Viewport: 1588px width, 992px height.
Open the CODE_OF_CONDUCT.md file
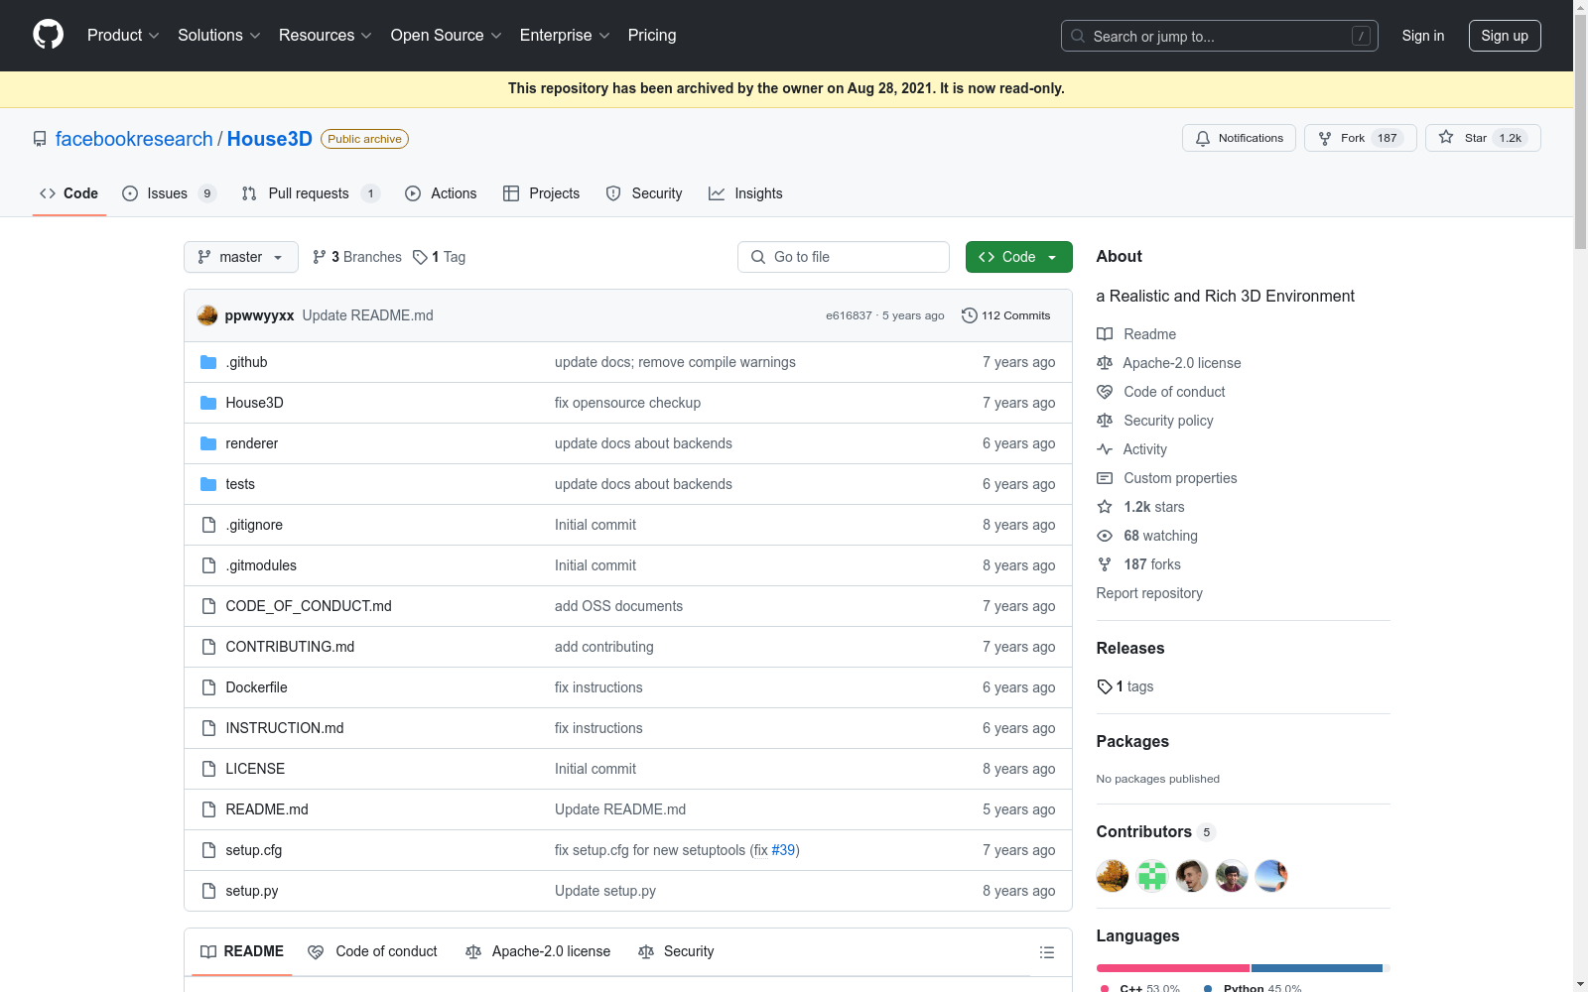(x=309, y=606)
